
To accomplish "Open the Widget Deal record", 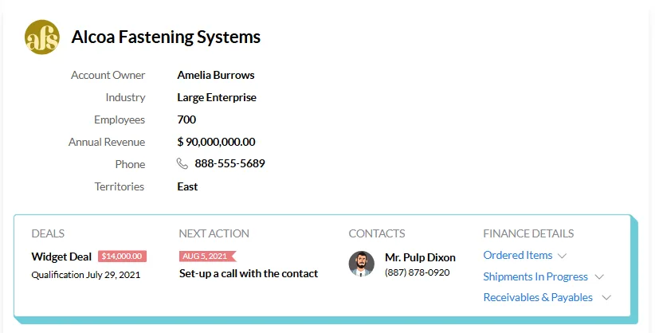I will [61, 257].
